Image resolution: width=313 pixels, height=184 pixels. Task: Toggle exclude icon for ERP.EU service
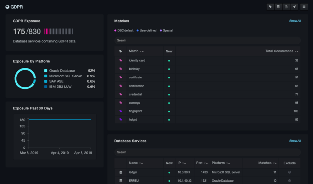pos(289,181)
